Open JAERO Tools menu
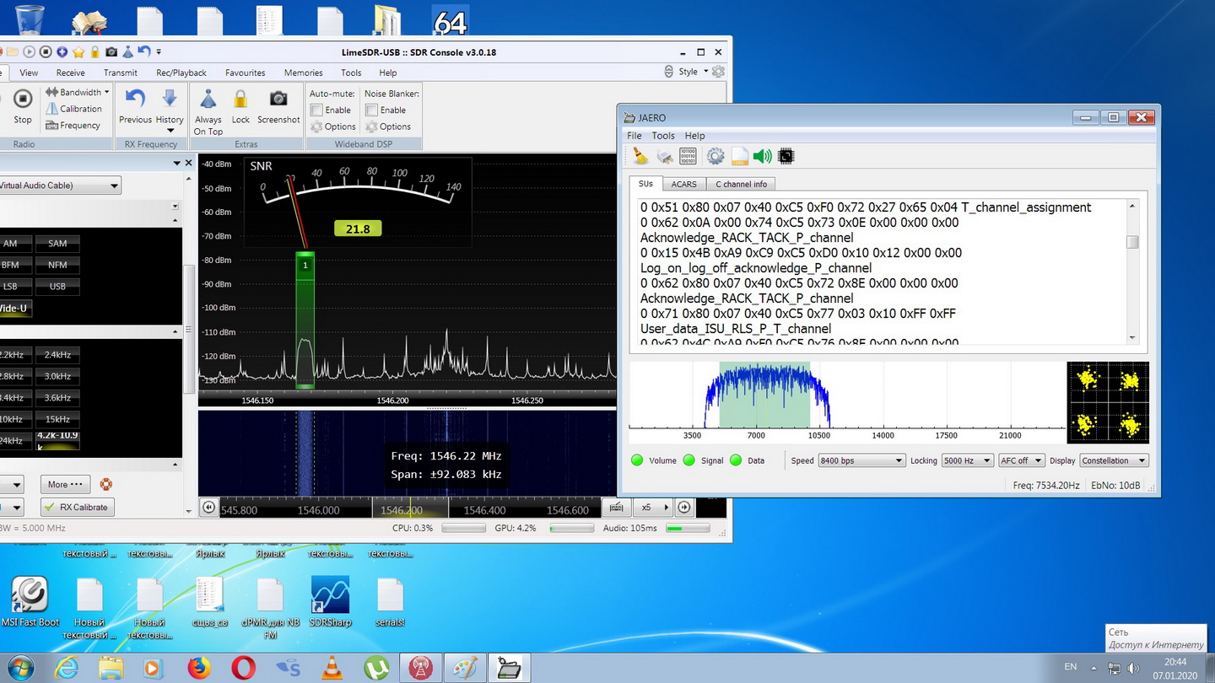1215x683 pixels. 663,136
